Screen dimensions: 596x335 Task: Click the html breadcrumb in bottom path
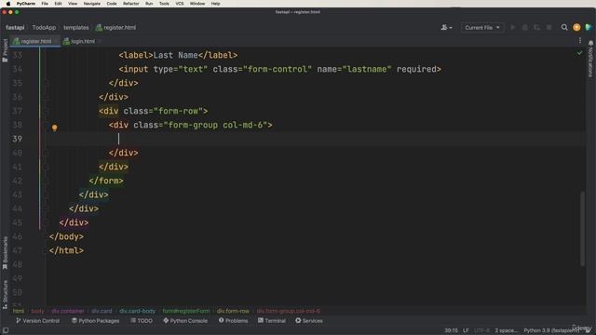pyautogui.click(x=19, y=311)
